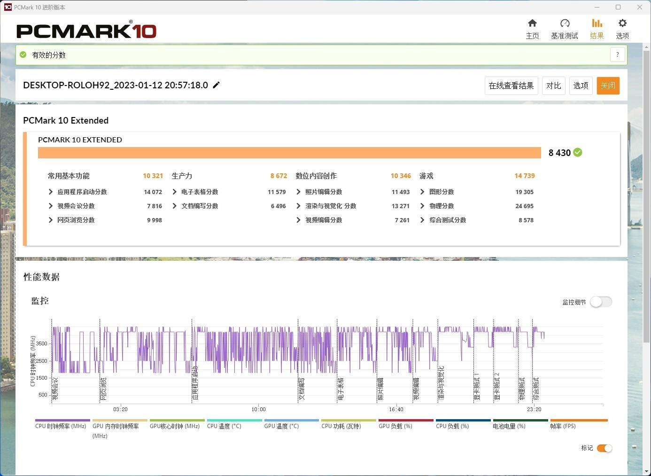
Task: Click the 对比 compare button
Action: tap(553, 86)
